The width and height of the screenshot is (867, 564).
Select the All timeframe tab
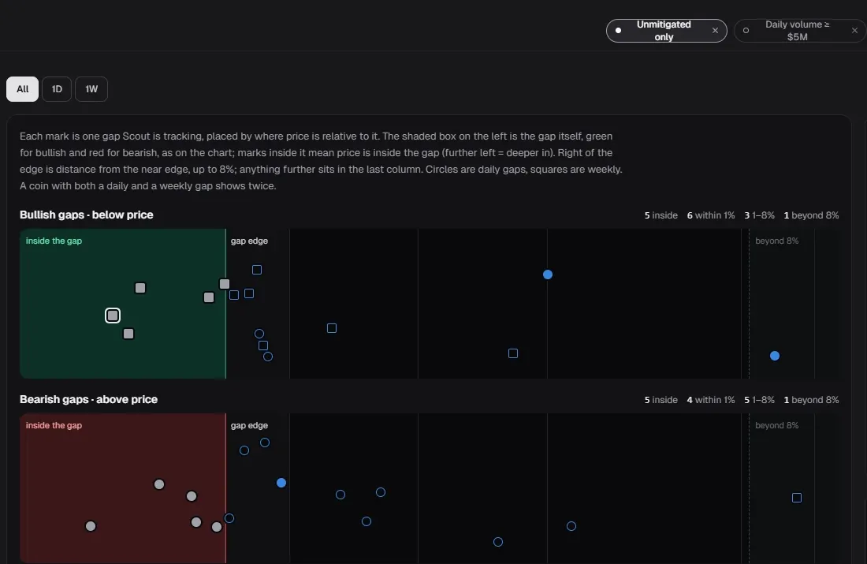point(23,89)
